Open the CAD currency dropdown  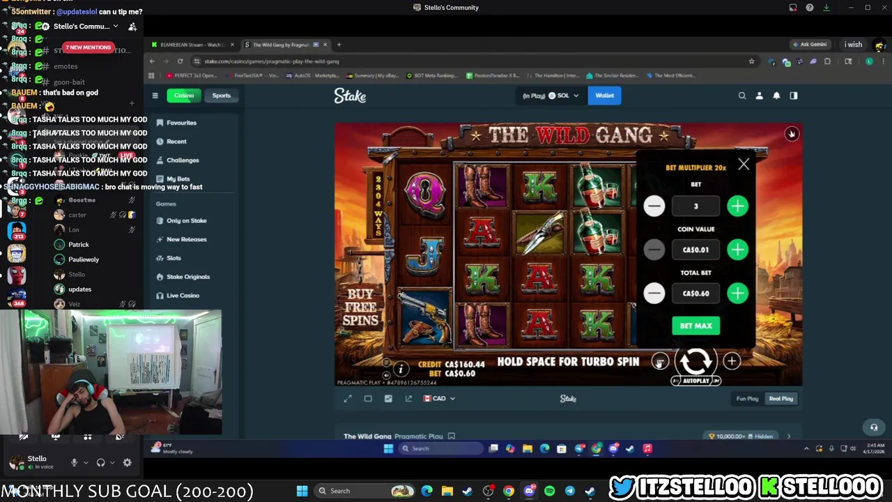[x=439, y=399]
